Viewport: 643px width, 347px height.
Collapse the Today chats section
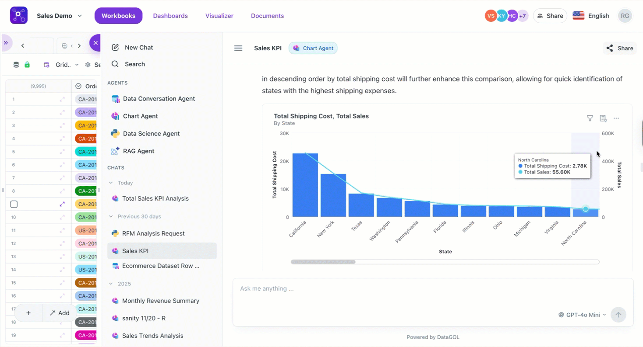[x=111, y=183]
